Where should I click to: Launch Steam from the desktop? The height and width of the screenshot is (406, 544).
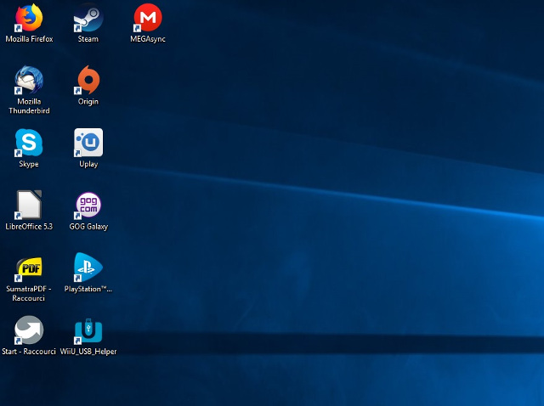tap(88, 17)
